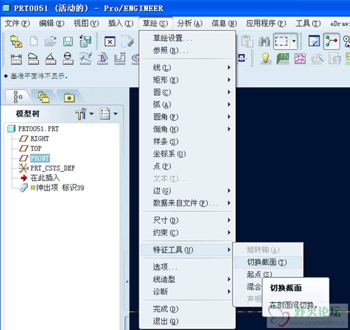The image size is (350, 330).
Task: Open the 编辑(E) menu
Action: (52, 23)
